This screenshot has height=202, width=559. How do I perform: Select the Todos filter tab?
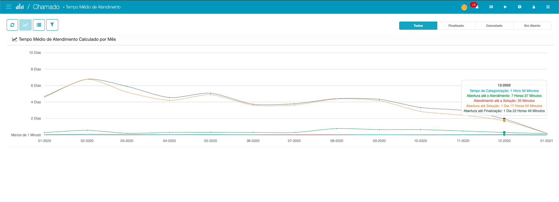click(418, 26)
